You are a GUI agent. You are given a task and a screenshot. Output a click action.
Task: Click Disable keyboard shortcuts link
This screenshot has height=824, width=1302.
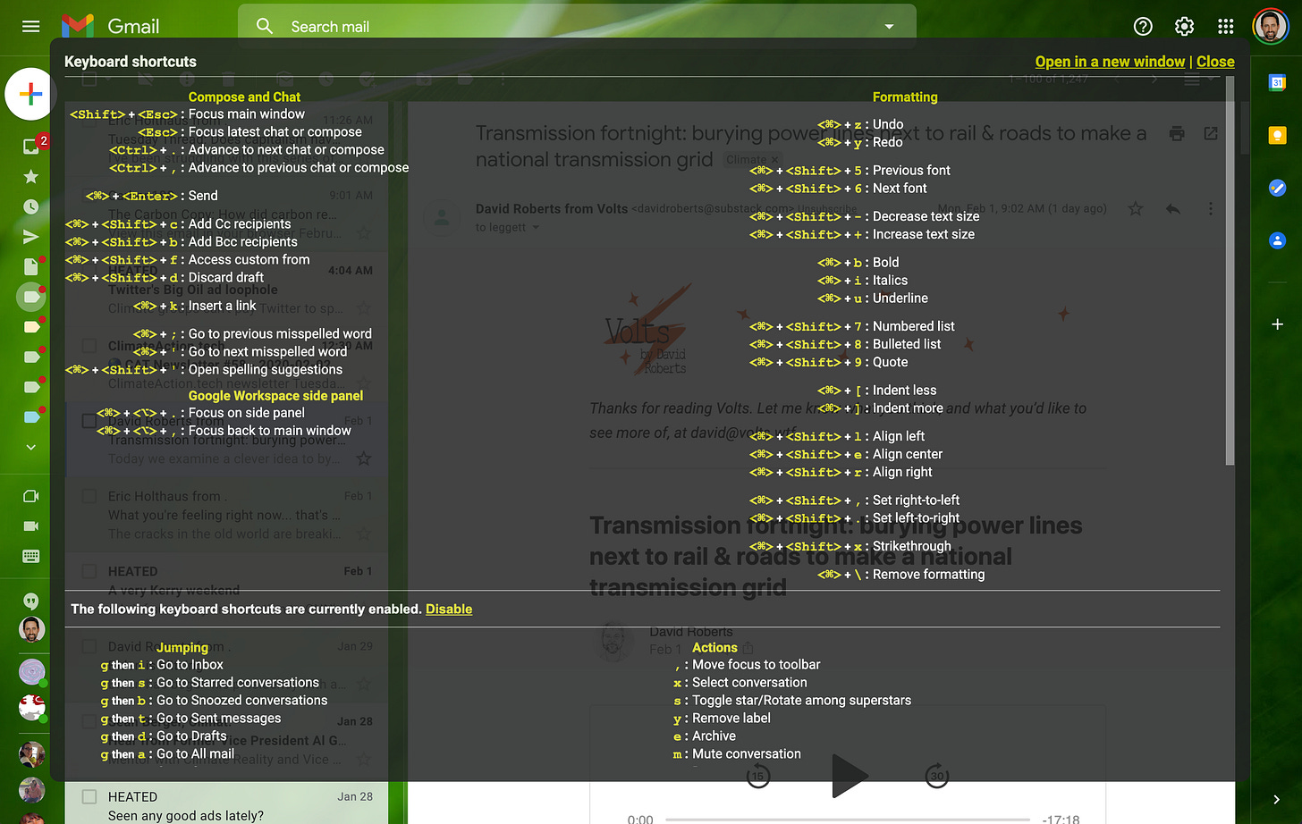coord(449,609)
